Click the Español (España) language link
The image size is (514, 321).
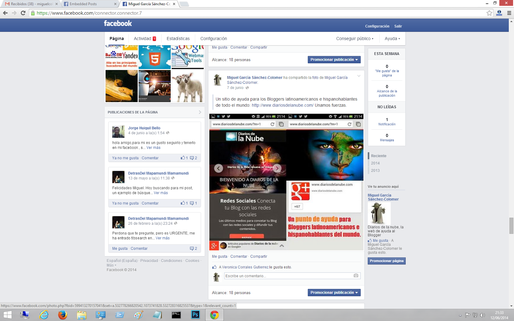click(122, 261)
